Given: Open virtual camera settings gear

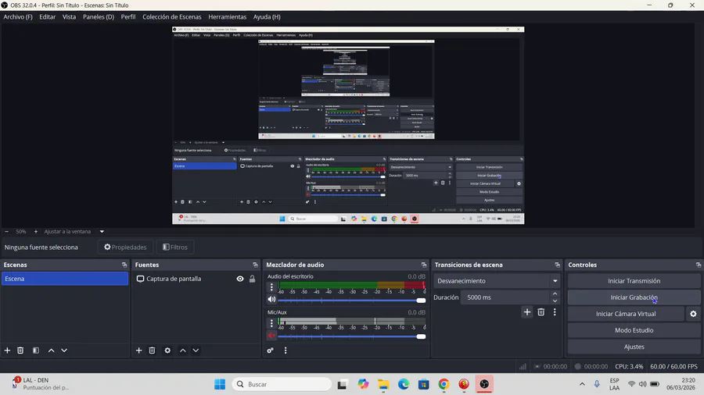Looking at the screenshot, I should tap(693, 314).
